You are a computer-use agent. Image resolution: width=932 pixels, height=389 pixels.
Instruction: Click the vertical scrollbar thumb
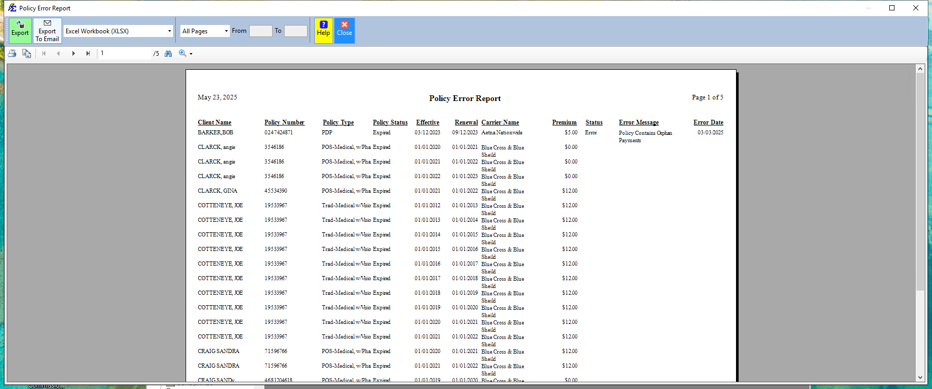920,182
